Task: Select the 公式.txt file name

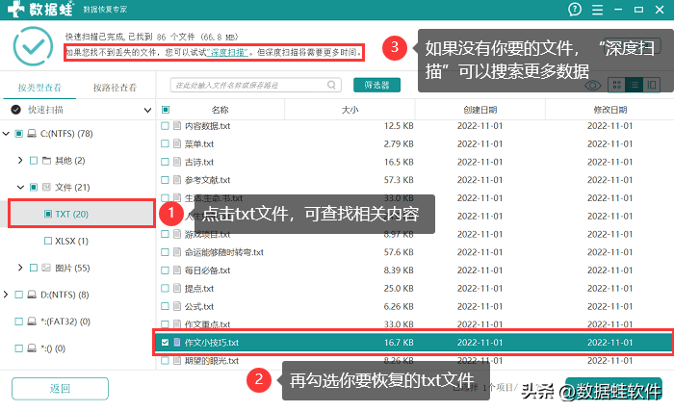Action: (199, 306)
